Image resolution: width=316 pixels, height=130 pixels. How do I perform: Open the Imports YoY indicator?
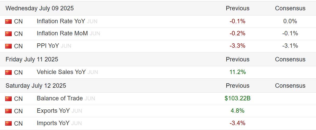click(x=53, y=123)
